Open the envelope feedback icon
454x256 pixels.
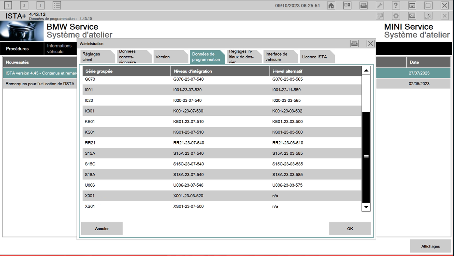click(412, 16)
